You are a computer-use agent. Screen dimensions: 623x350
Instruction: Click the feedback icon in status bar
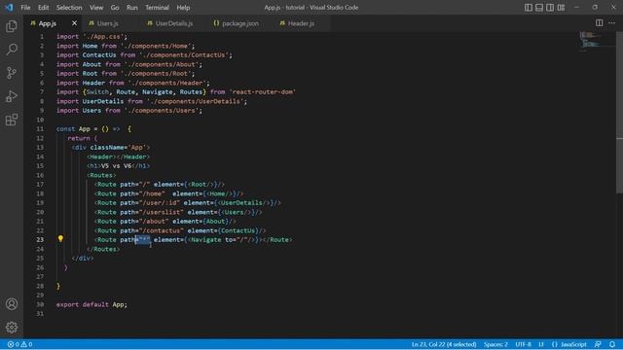point(598,344)
